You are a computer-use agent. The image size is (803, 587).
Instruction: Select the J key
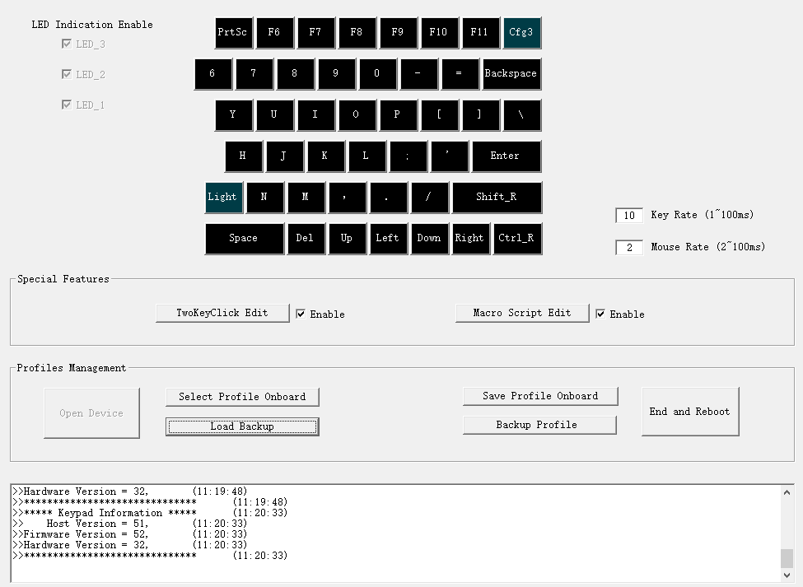285,156
